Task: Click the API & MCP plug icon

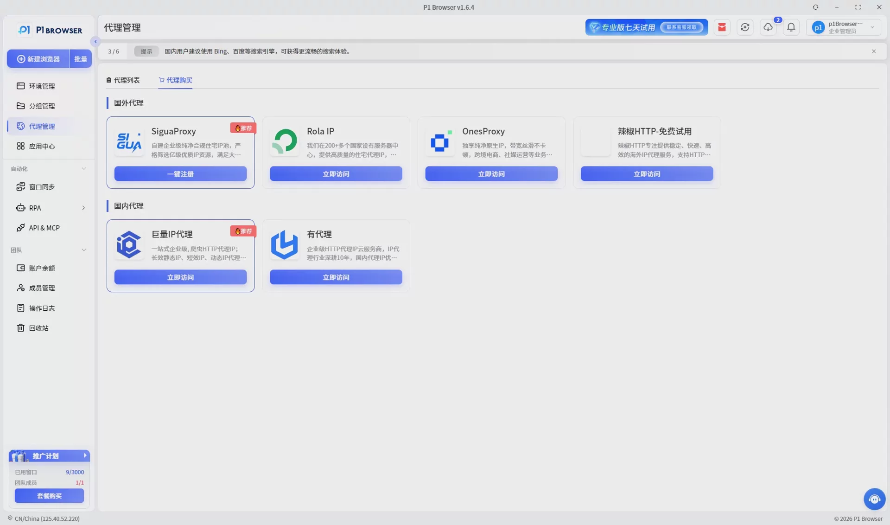Action: tap(20, 228)
